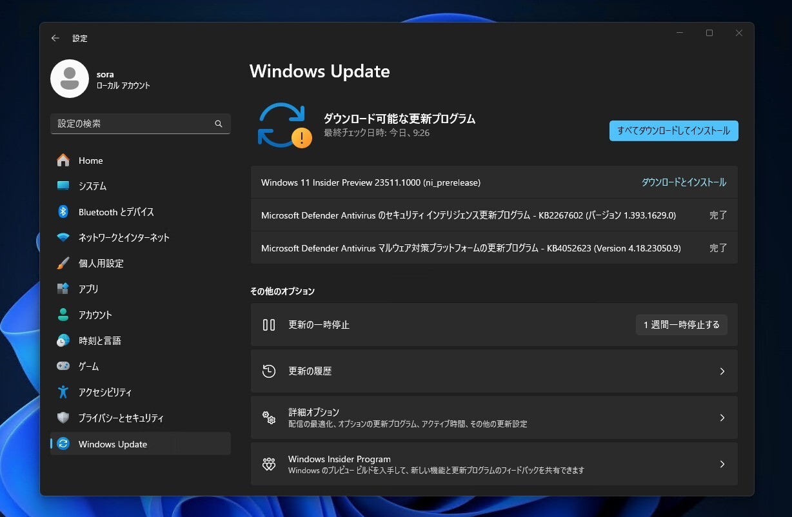792x517 pixels.
Task: Click the search magnifier in 設定の検索
Action: click(x=219, y=124)
